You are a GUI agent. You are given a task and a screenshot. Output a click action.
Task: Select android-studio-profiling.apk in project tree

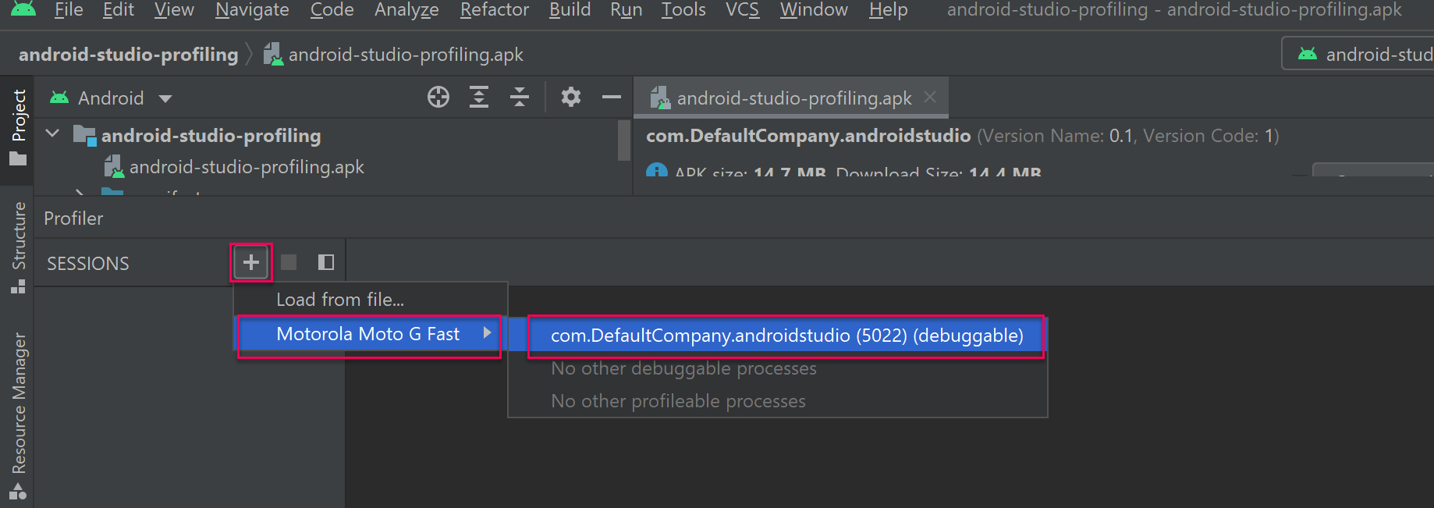[235, 167]
